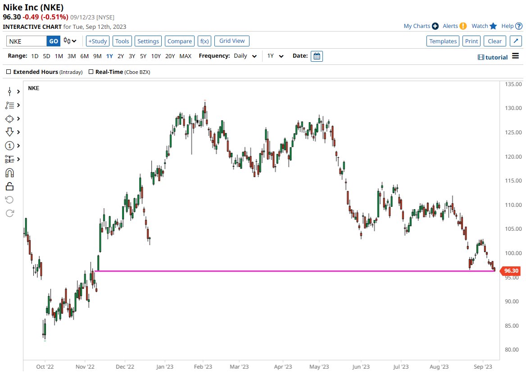This screenshot has height=379, width=526.
Task: Enable the Extended Hours checkbox
Action: pyautogui.click(x=9, y=72)
